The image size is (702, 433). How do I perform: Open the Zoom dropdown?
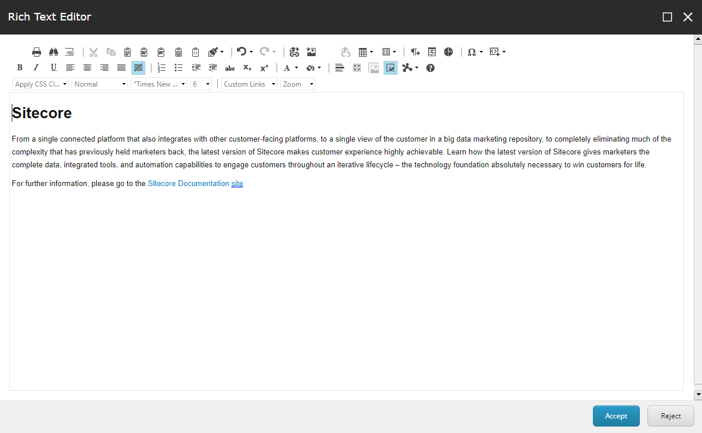pyautogui.click(x=297, y=84)
